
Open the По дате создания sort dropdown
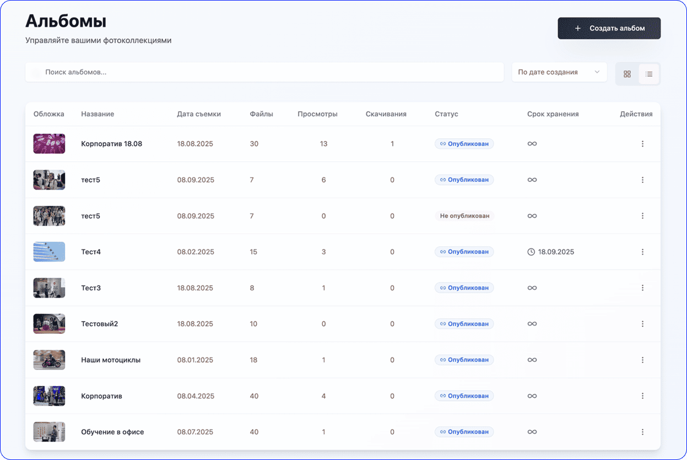pyautogui.click(x=559, y=72)
